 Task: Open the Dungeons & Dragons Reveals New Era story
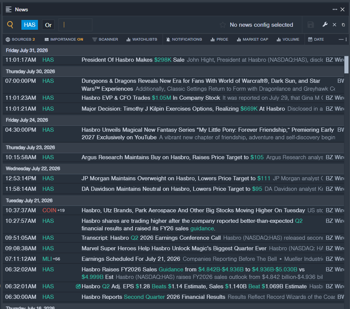coord(201,85)
